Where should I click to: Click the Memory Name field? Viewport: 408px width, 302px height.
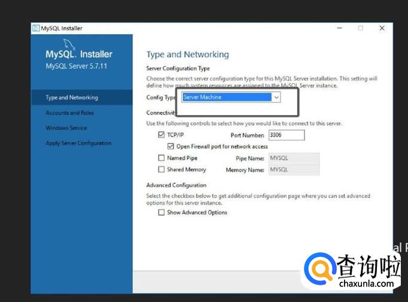(294, 170)
